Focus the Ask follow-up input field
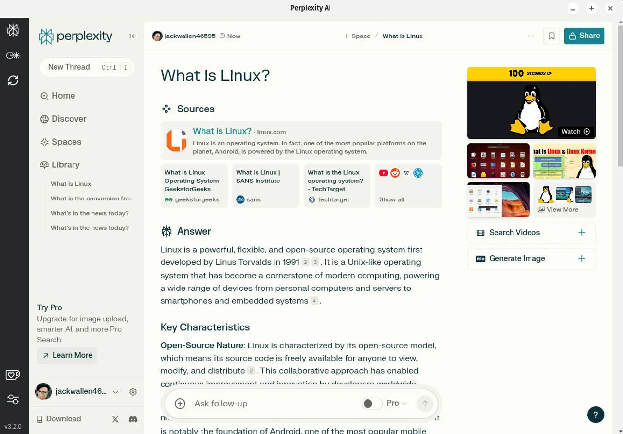The height and width of the screenshot is (434, 623). coord(275,403)
